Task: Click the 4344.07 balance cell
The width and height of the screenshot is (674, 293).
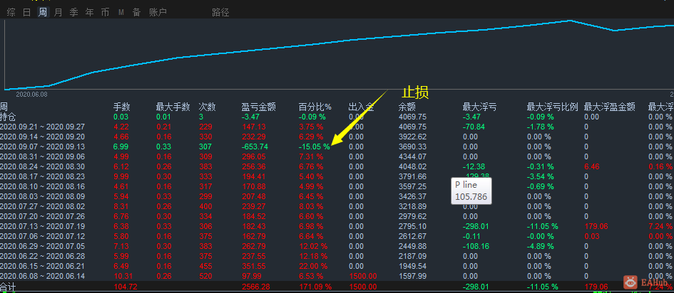Action: pyautogui.click(x=412, y=156)
